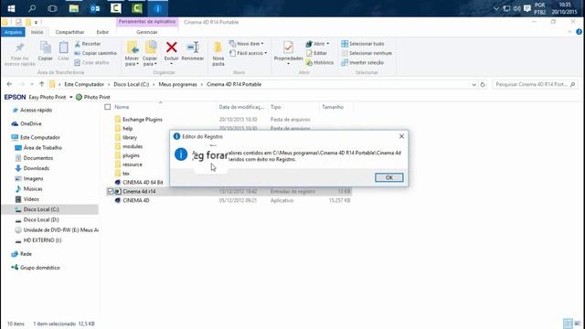Click Disco Local (C:) in the address path
Screen dimensions: 585x329
pos(132,84)
